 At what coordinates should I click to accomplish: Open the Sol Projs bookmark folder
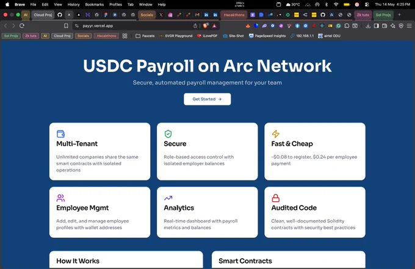[11, 36]
